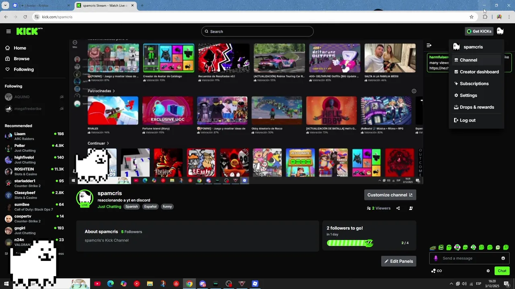Click the profile avatar in header

(500, 31)
